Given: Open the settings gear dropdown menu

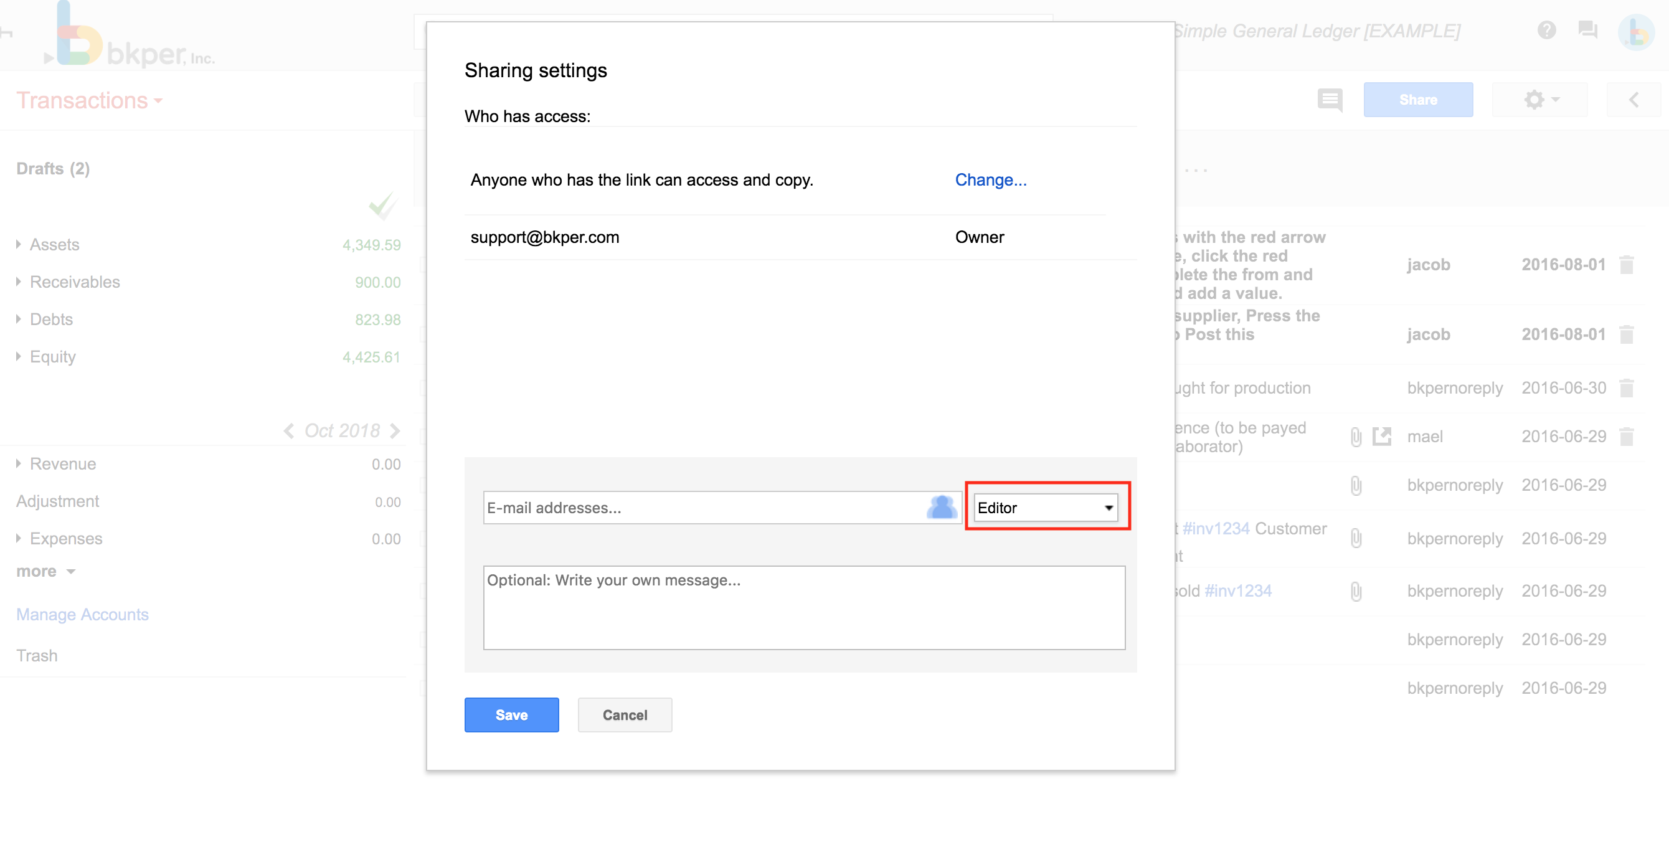Looking at the screenshot, I should click(1539, 100).
